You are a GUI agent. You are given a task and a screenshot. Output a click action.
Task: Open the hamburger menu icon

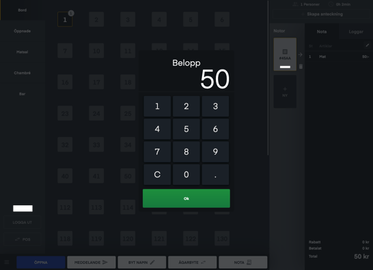(7, 262)
